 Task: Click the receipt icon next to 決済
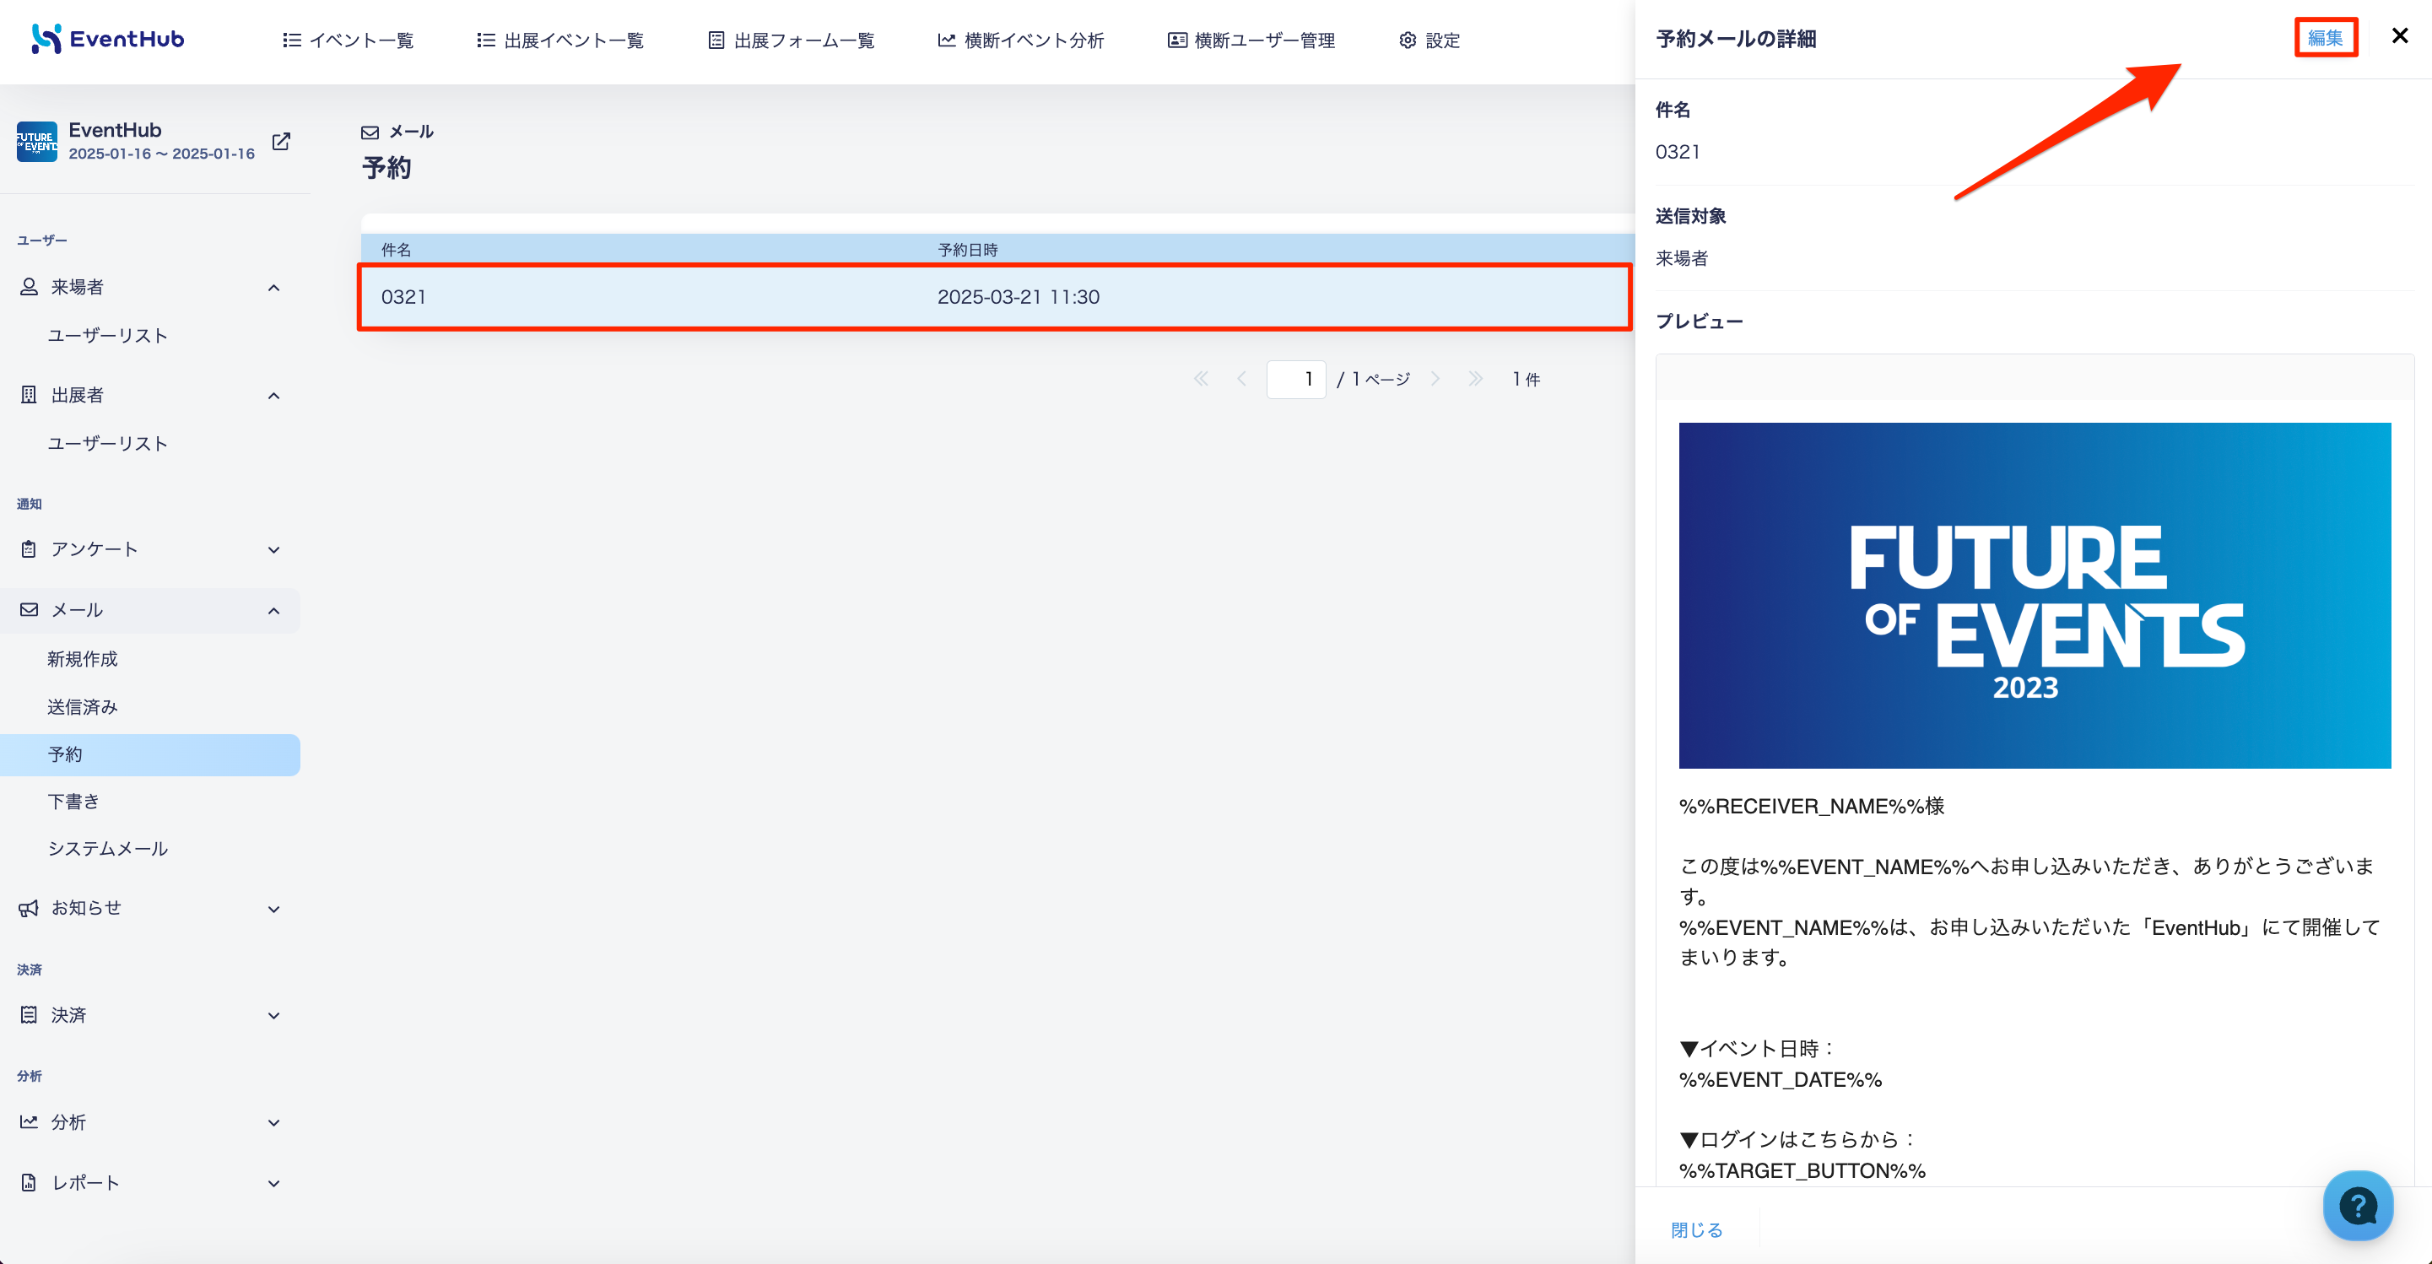point(30,1015)
